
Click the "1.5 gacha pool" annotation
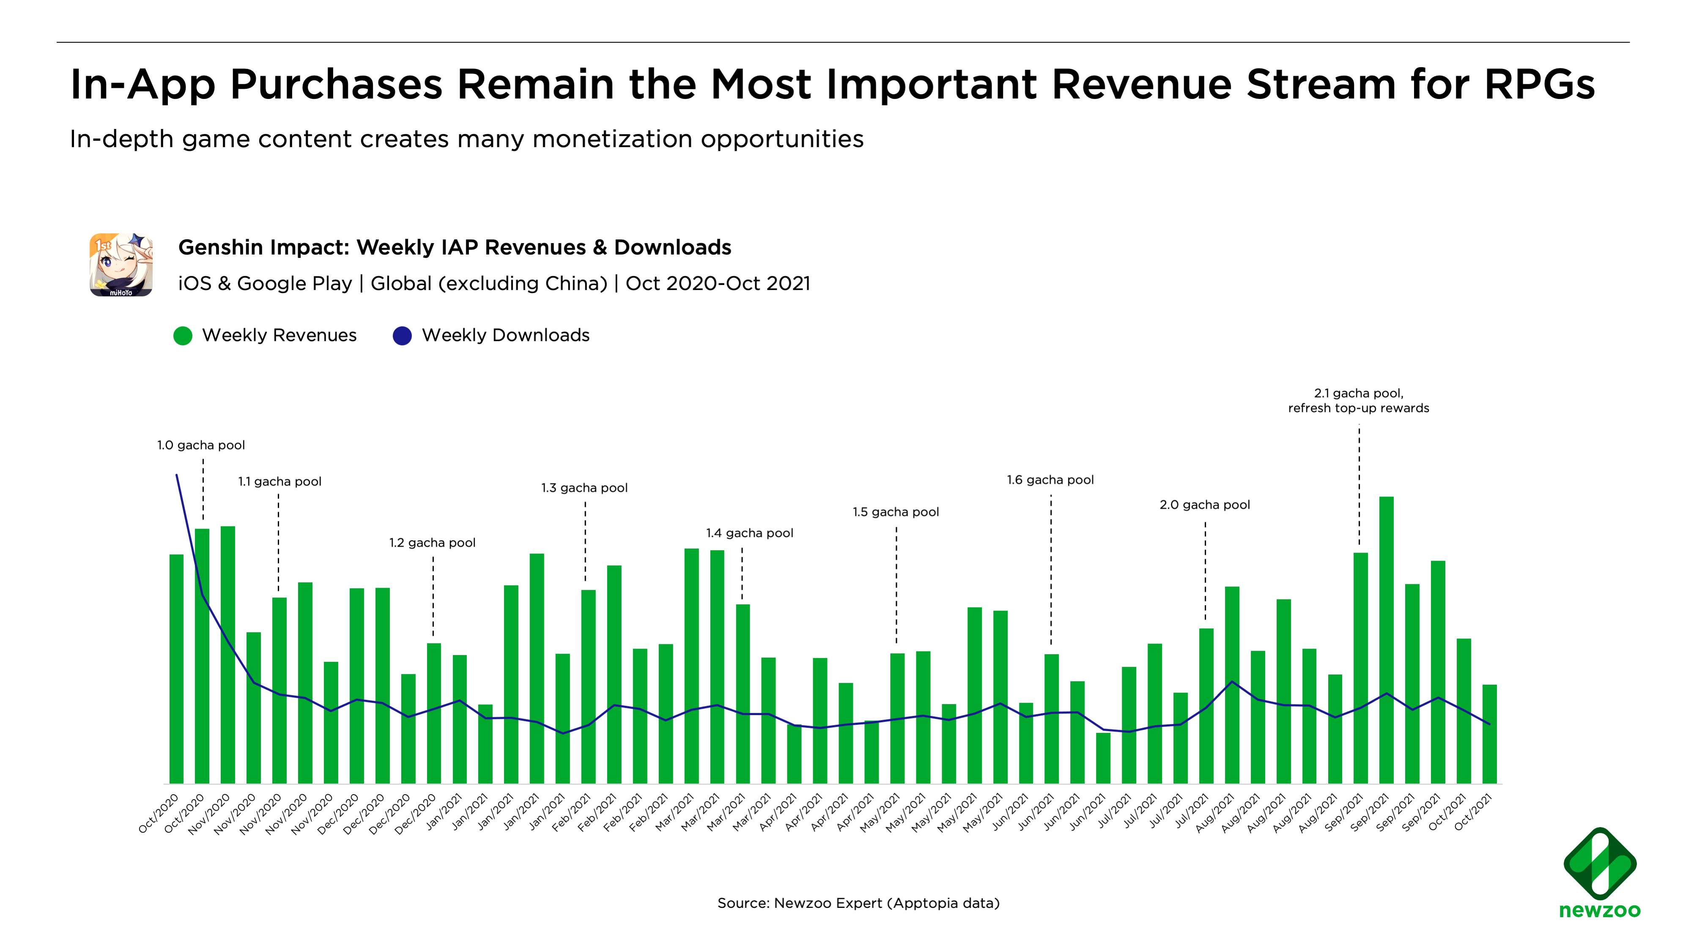896,512
